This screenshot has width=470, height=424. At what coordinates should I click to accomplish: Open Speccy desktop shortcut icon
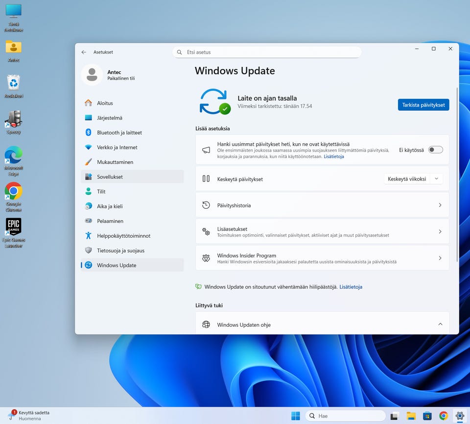(x=13, y=119)
